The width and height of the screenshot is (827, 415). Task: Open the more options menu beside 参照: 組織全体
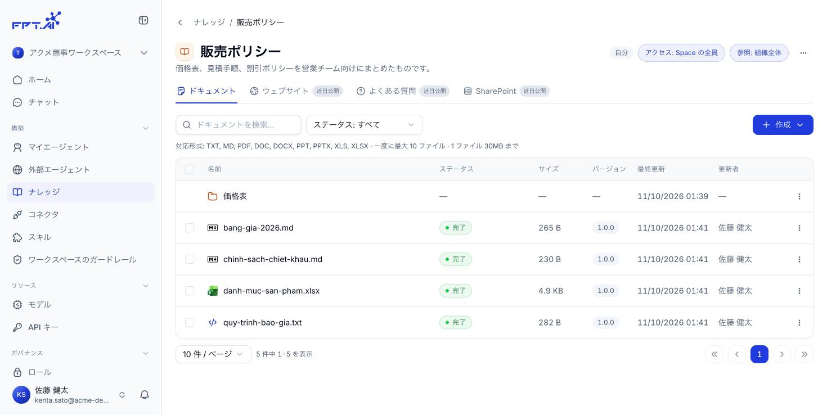tap(803, 53)
